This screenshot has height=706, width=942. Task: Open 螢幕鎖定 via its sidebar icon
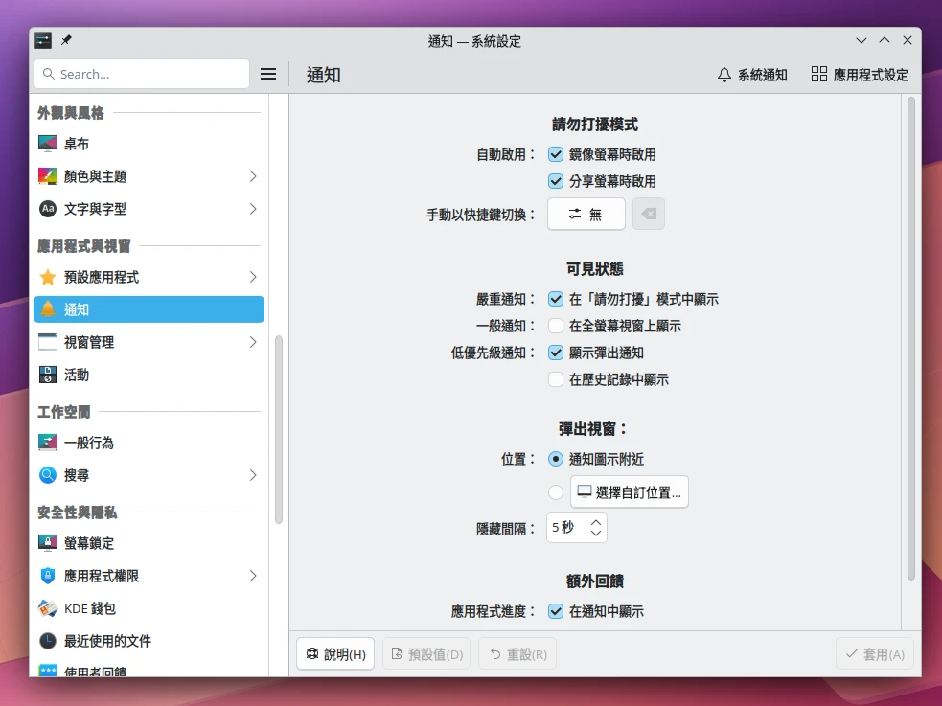(x=48, y=543)
